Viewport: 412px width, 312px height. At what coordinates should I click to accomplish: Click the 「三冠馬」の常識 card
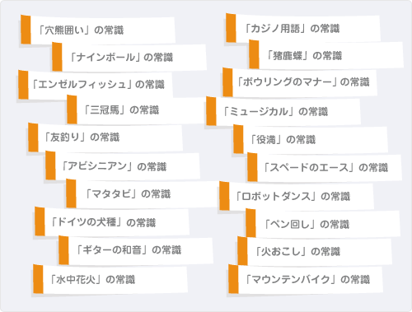pos(136,110)
